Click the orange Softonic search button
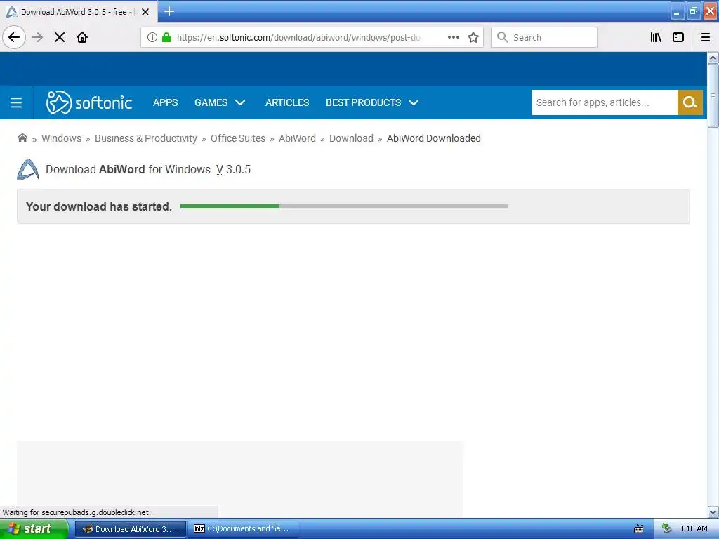 690,102
